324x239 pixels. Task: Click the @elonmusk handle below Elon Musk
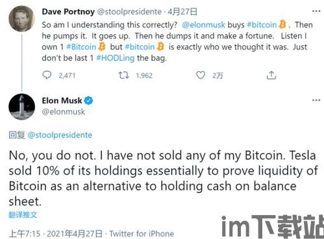(64, 112)
